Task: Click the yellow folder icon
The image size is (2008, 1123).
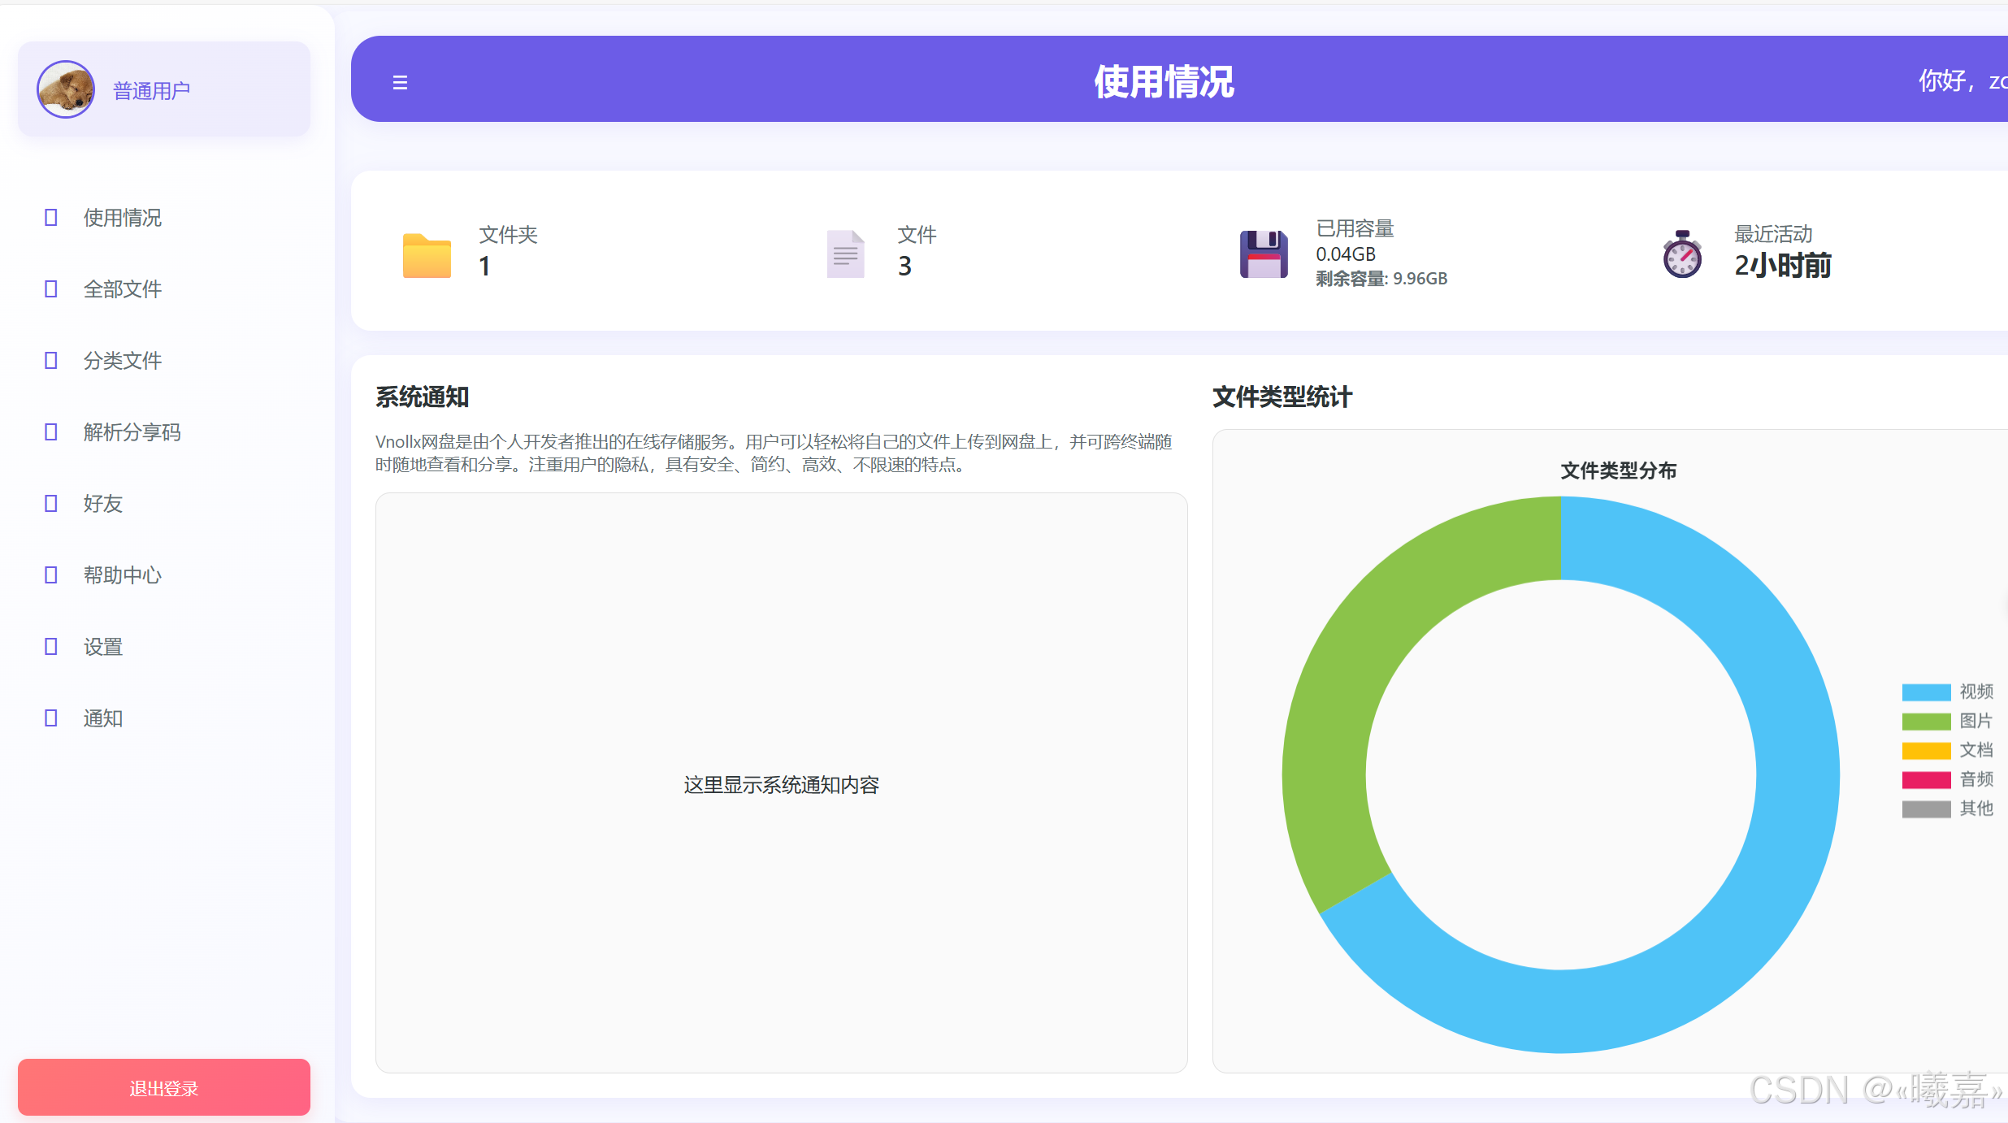Action: [x=427, y=255]
